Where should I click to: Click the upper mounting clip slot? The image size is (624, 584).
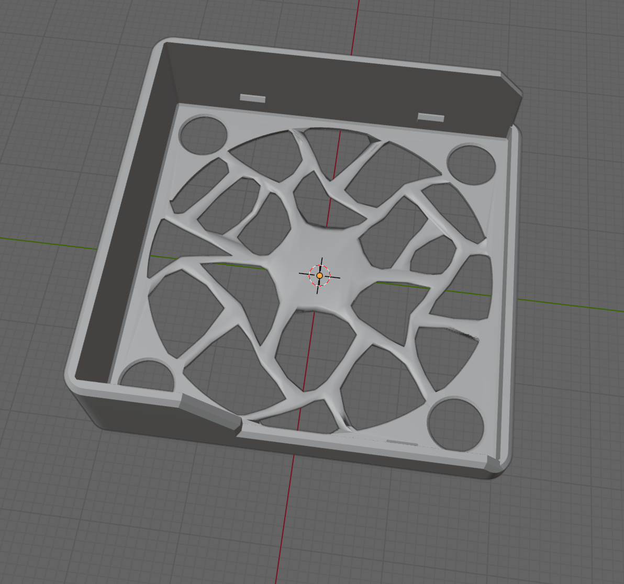click(x=252, y=97)
